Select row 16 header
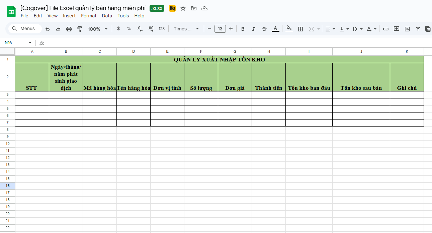432x233 pixels. coord(7,186)
